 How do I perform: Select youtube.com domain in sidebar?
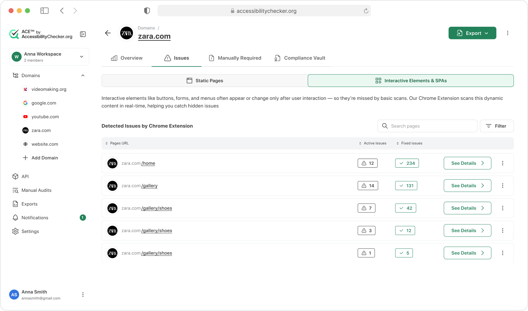click(x=41, y=116)
